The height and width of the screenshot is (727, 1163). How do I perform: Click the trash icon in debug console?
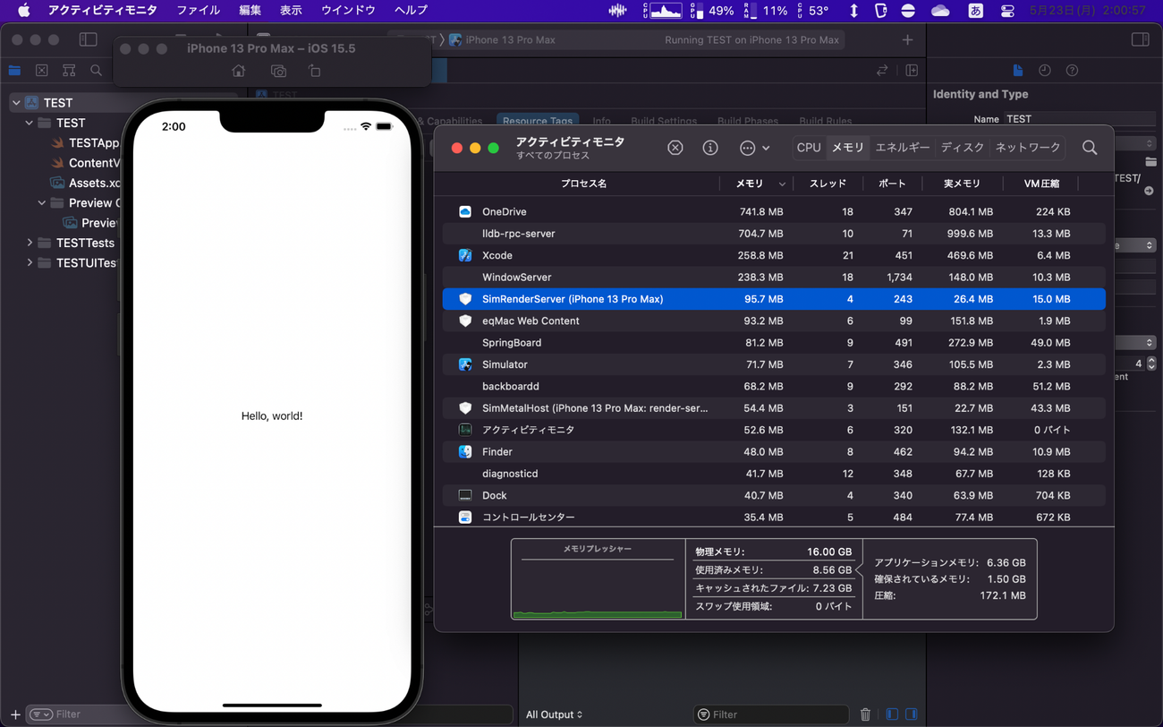coord(865,714)
